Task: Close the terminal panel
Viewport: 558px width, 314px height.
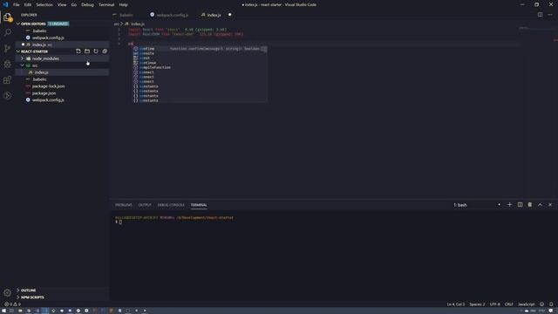Action: coord(550,205)
